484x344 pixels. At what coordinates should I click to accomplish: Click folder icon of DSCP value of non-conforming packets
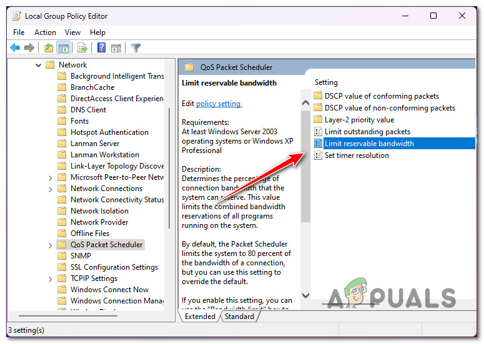coord(318,107)
